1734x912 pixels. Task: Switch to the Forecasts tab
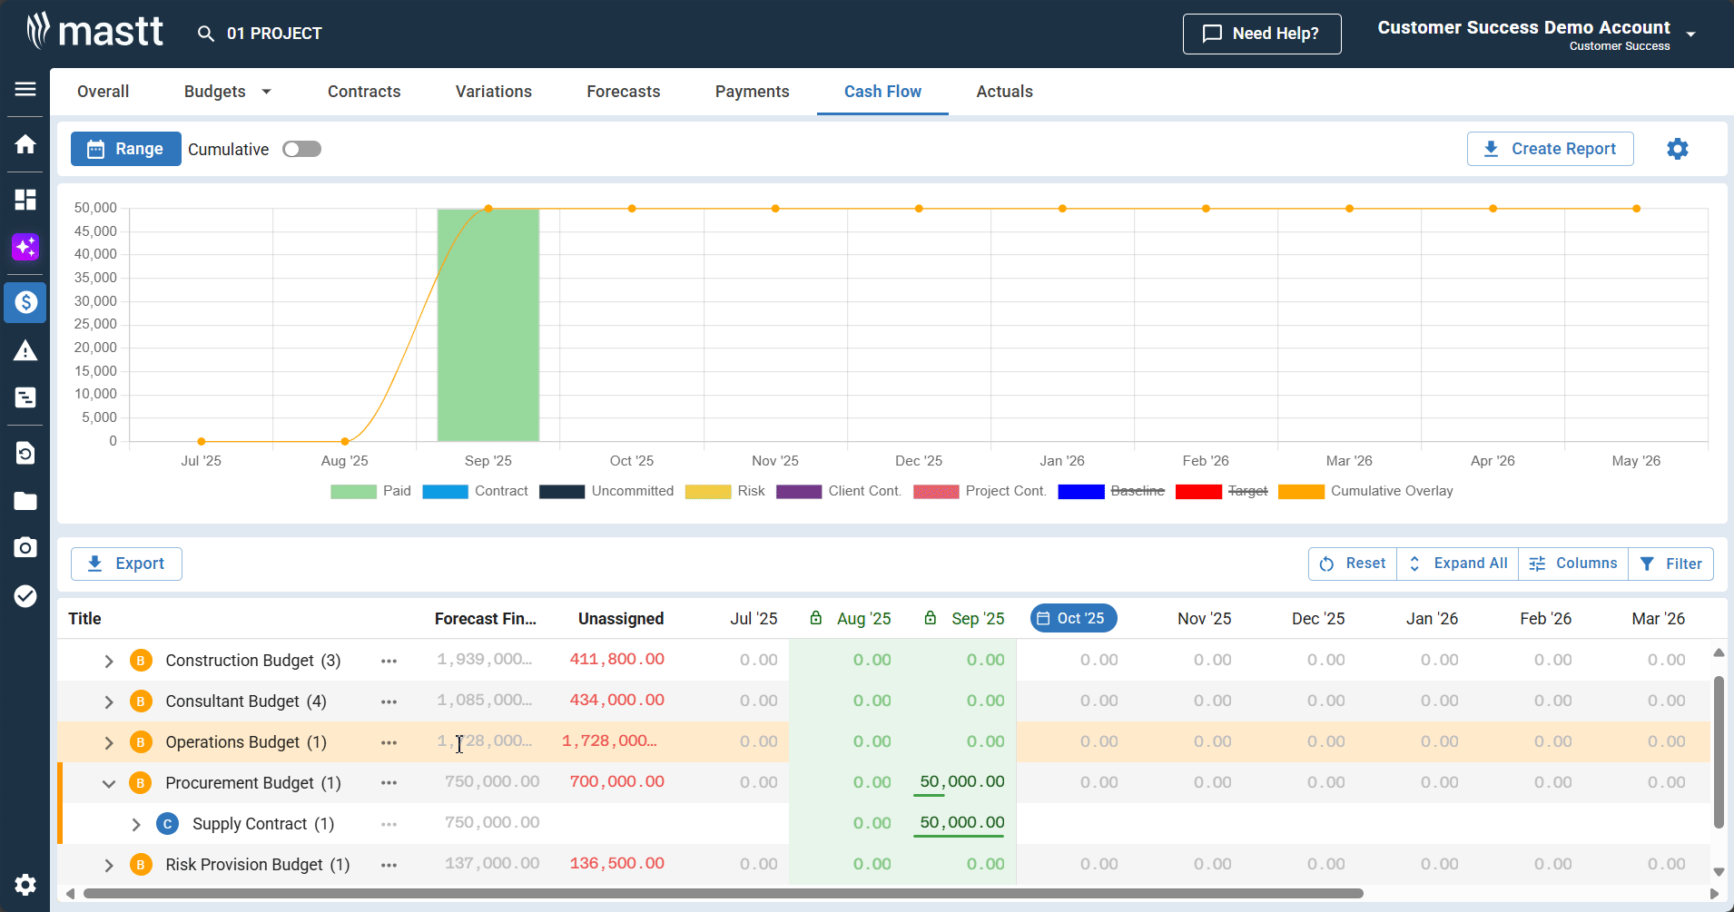623,92
